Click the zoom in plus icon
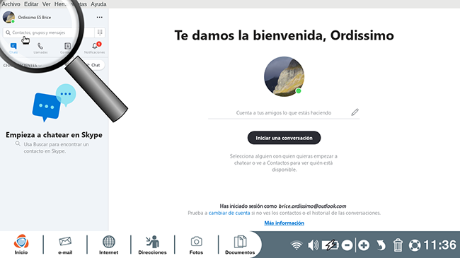This screenshot has height=258, width=460. coord(364,245)
